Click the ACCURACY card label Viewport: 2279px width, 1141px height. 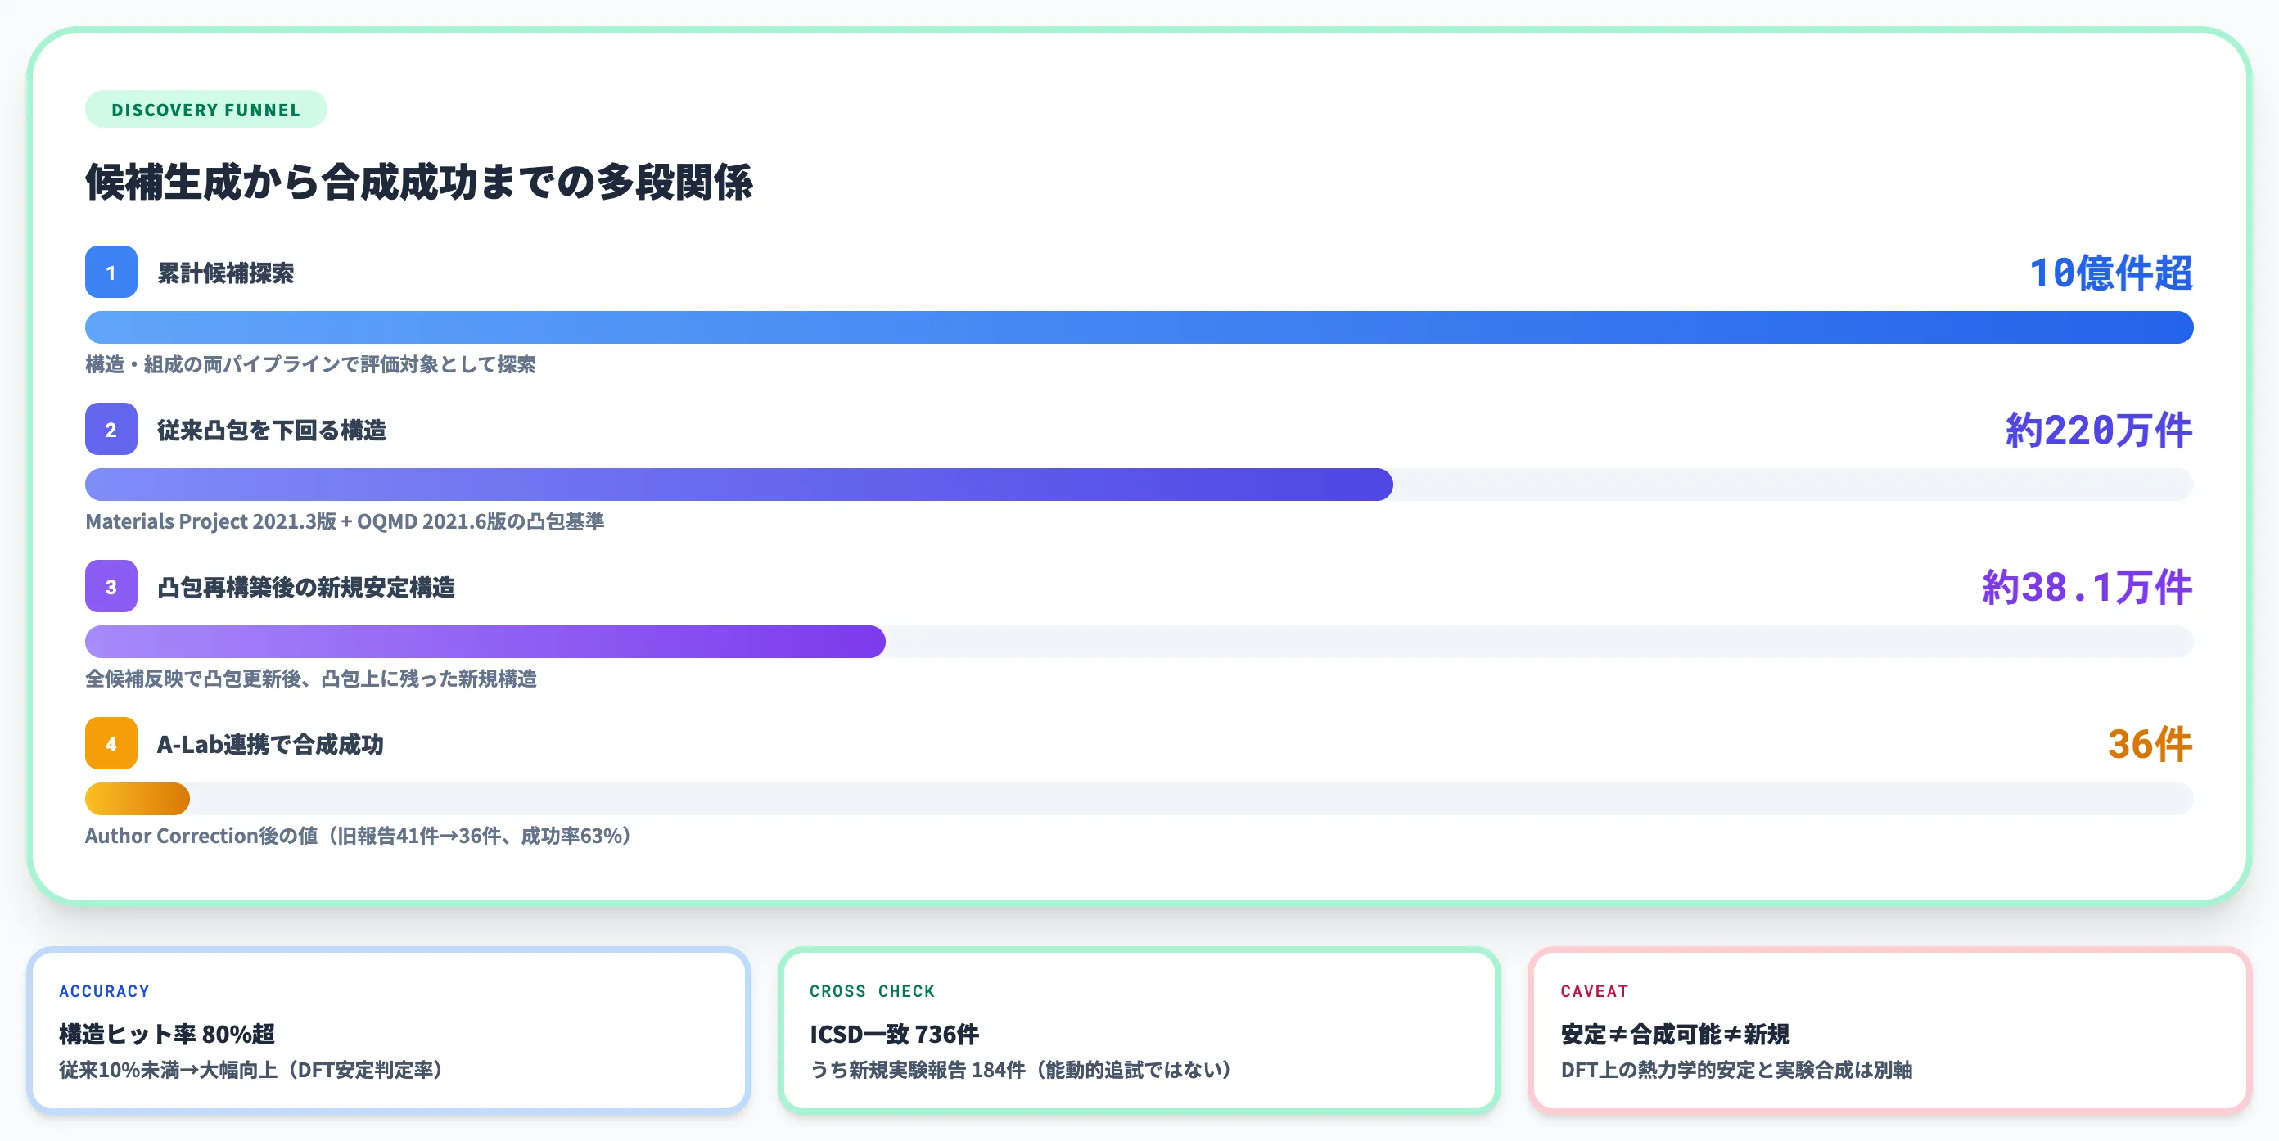pos(105,991)
